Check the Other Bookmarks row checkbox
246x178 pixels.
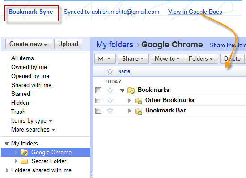tap(98, 100)
